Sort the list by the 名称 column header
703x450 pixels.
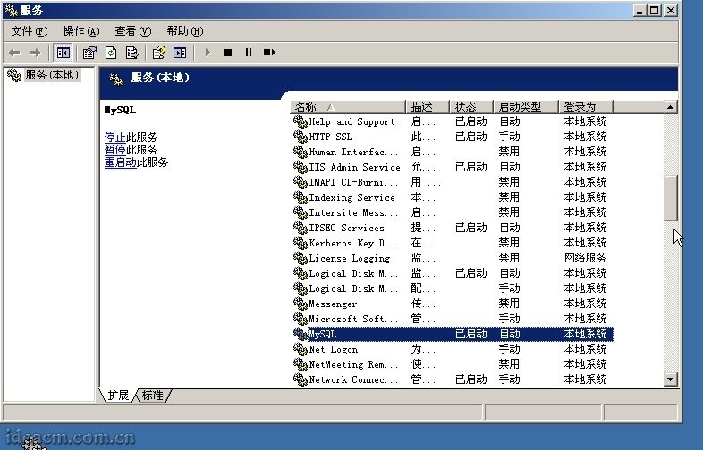point(349,107)
